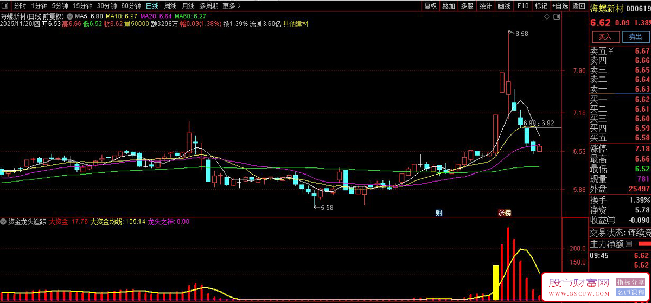Toggle the left sidebar panel icon
This screenshot has width=651, height=303.
tap(5, 6)
